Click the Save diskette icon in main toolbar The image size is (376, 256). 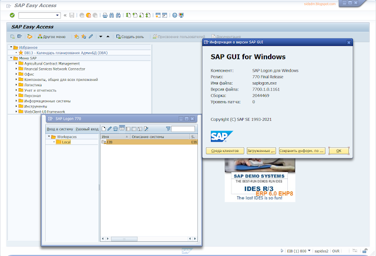(72, 15)
